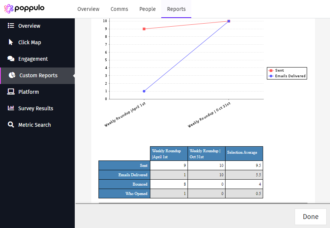
Task: Click the Custom Reports pie chart icon
Action: point(12,75)
